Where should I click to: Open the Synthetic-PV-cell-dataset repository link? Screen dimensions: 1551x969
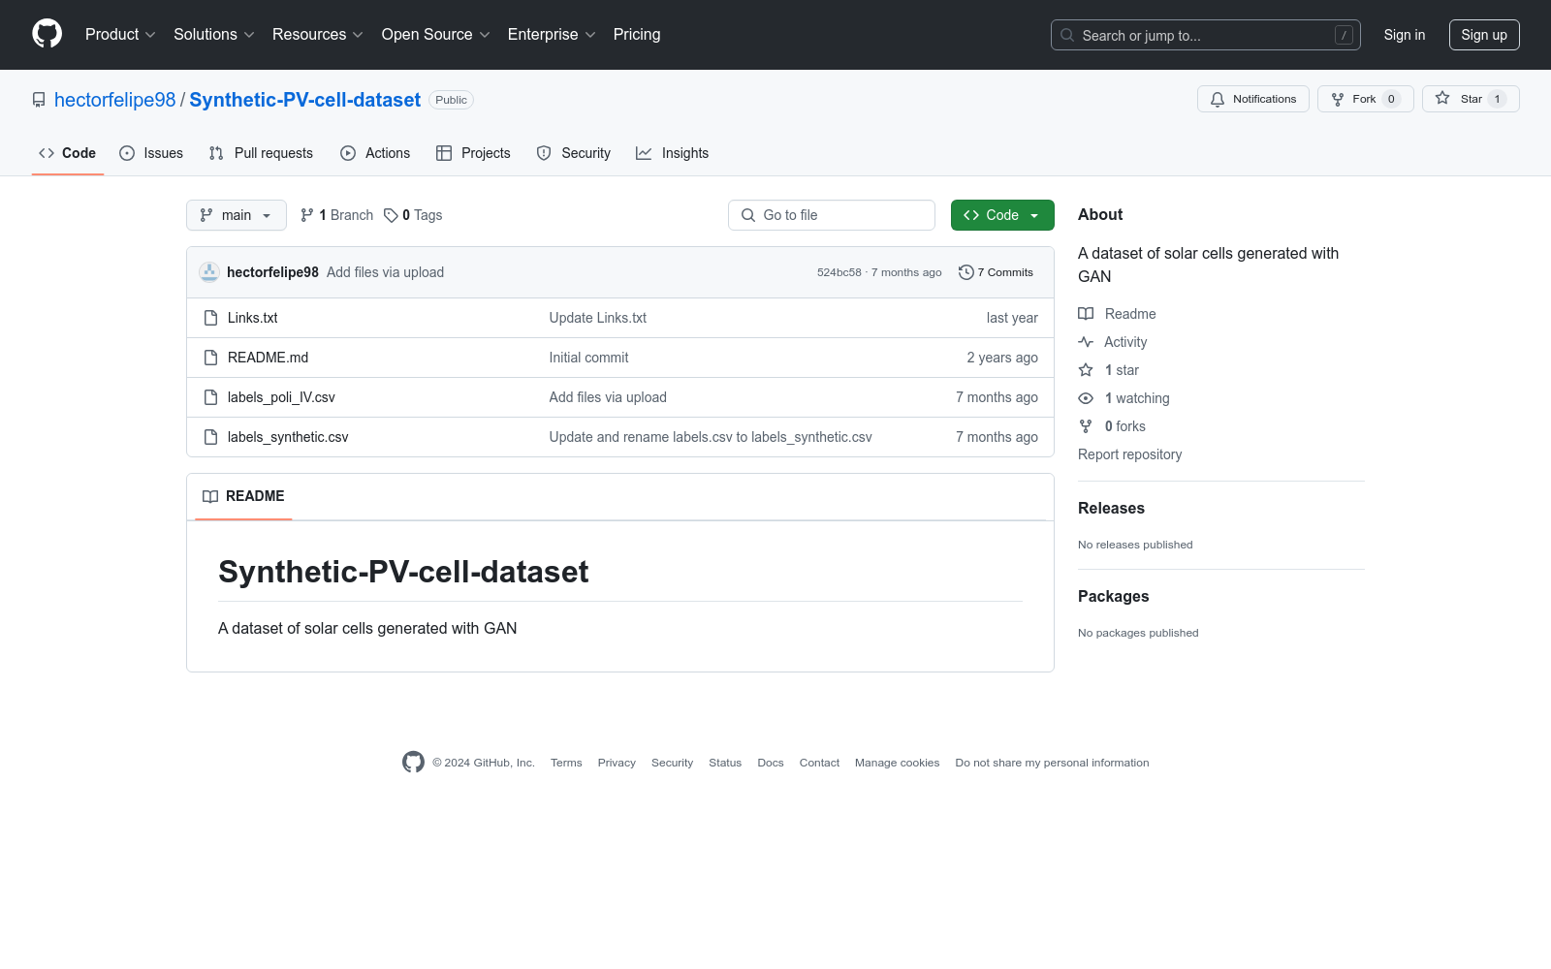pyautogui.click(x=305, y=100)
